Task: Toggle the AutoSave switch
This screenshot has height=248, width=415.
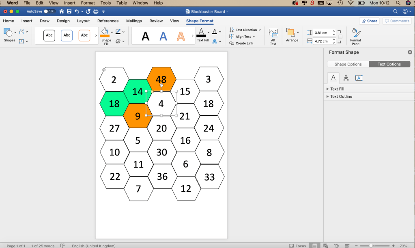Action: pyautogui.click(x=49, y=11)
